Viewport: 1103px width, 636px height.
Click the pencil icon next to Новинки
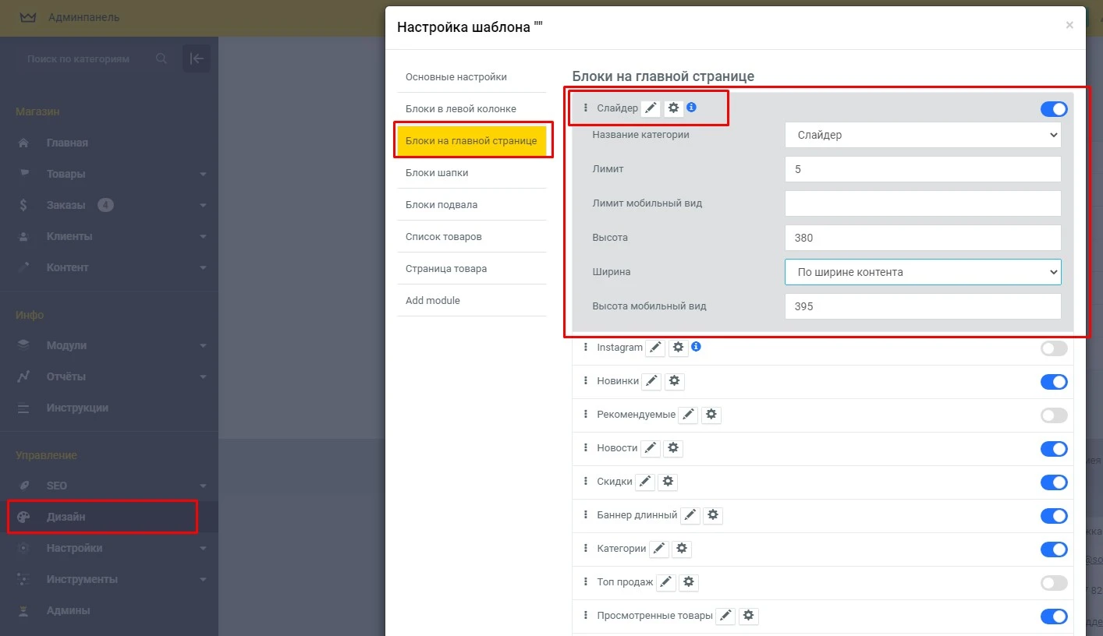tap(651, 380)
